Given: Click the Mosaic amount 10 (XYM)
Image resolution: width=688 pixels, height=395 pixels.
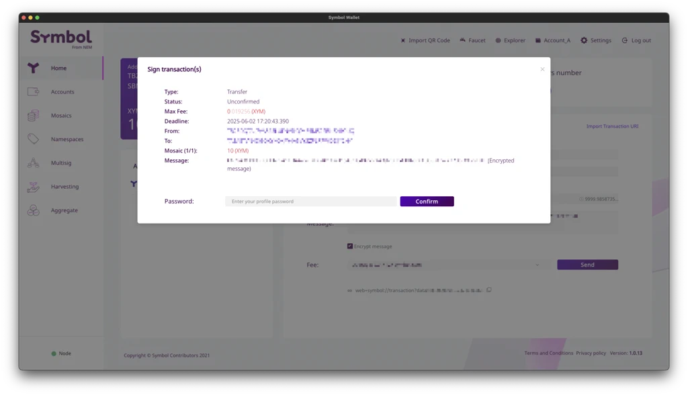Looking at the screenshot, I should click(238, 150).
